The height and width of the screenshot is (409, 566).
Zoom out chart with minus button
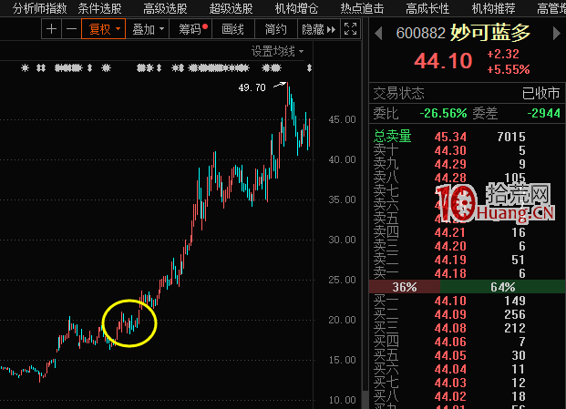click(71, 29)
